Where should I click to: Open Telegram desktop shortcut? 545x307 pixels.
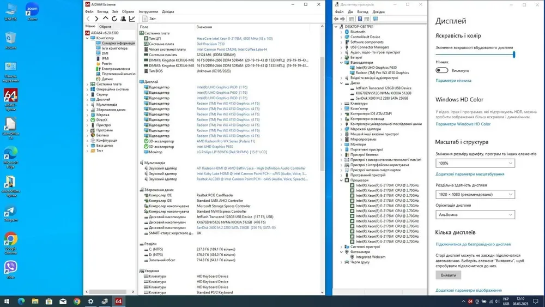click(x=10, y=213)
